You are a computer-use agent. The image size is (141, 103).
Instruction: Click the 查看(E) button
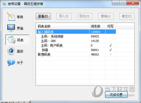click(x=43, y=16)
